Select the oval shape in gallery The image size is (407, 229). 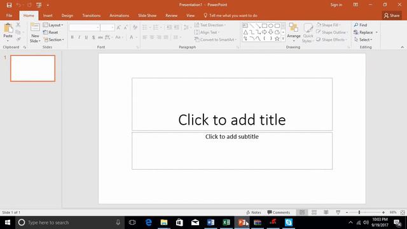pos(271,26)
